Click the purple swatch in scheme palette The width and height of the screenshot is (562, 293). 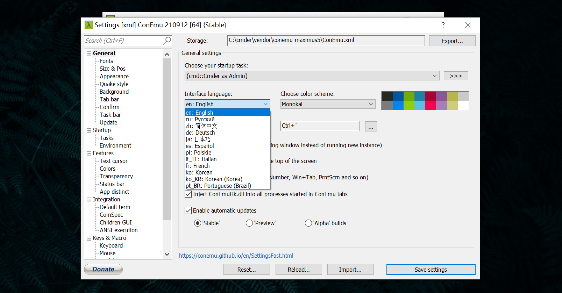441,96
